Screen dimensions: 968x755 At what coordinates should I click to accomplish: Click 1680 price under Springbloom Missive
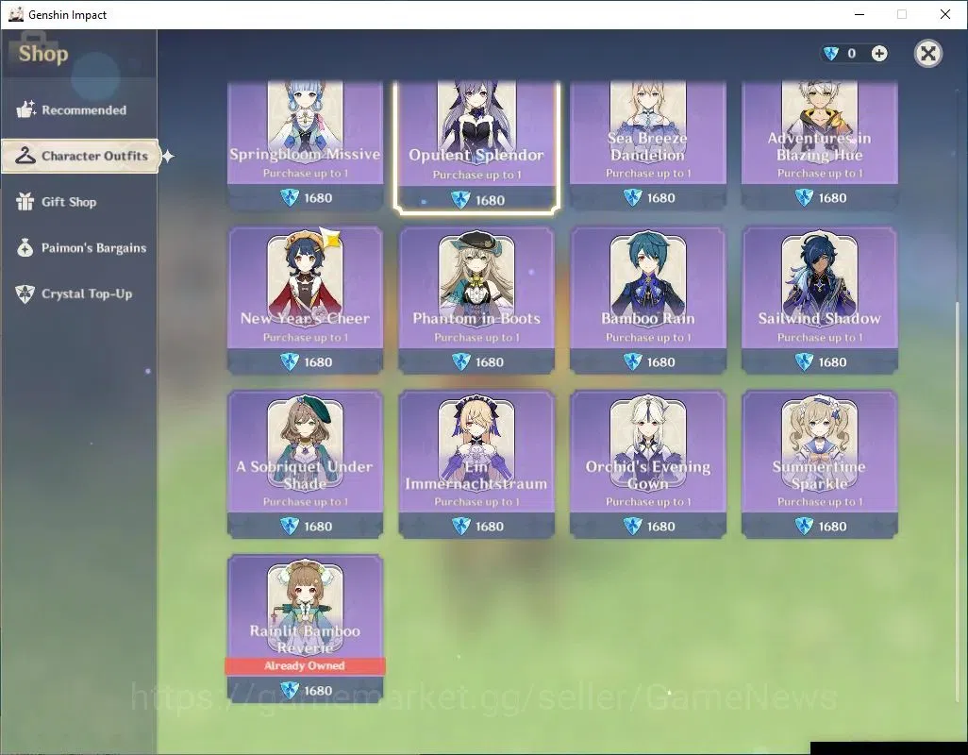318,198
